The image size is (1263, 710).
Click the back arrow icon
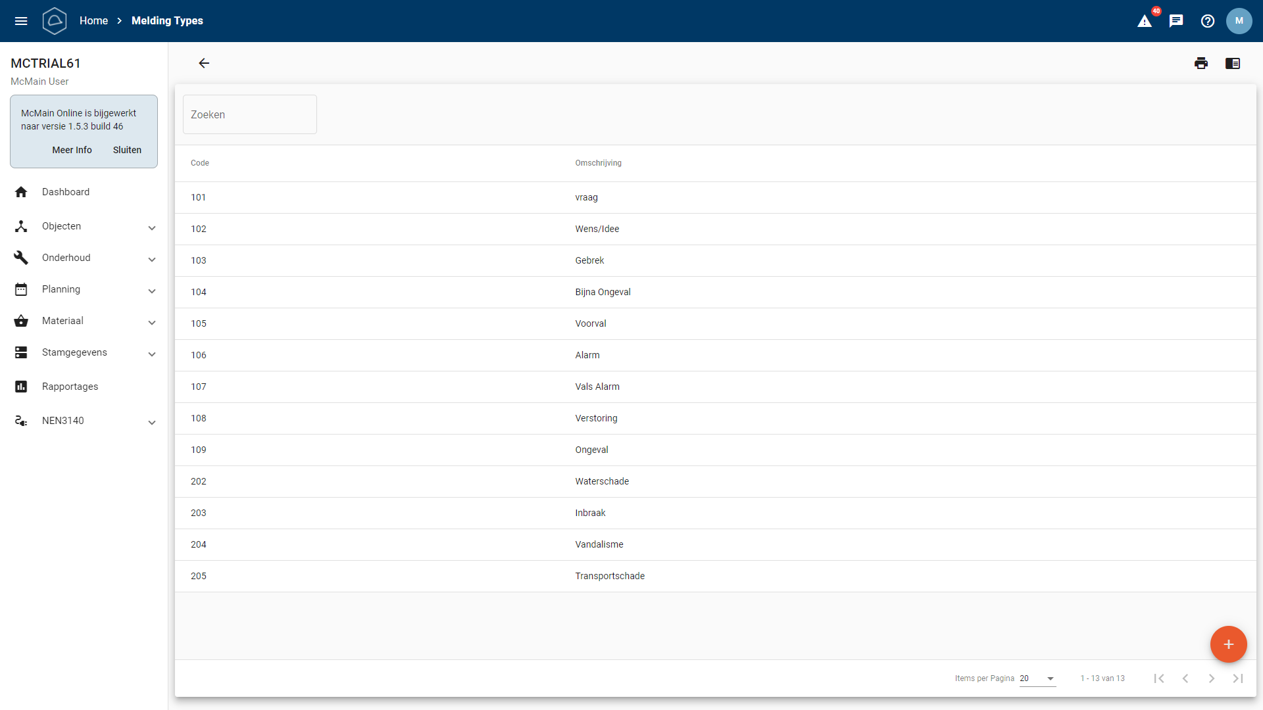204,63
